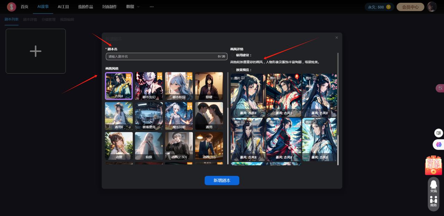Click the colorful brain AI icon
Image resolution: width=444 pixels, height=216 pixels.
[x=439, y=144]
